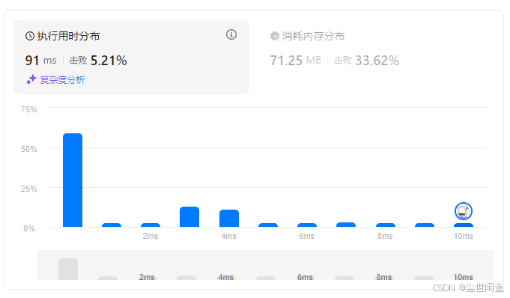Image resolution: width=510 pixels, height=298 pixels.
Task: Click the 击败 33.62% text
Action: click(x=366, y=61)
